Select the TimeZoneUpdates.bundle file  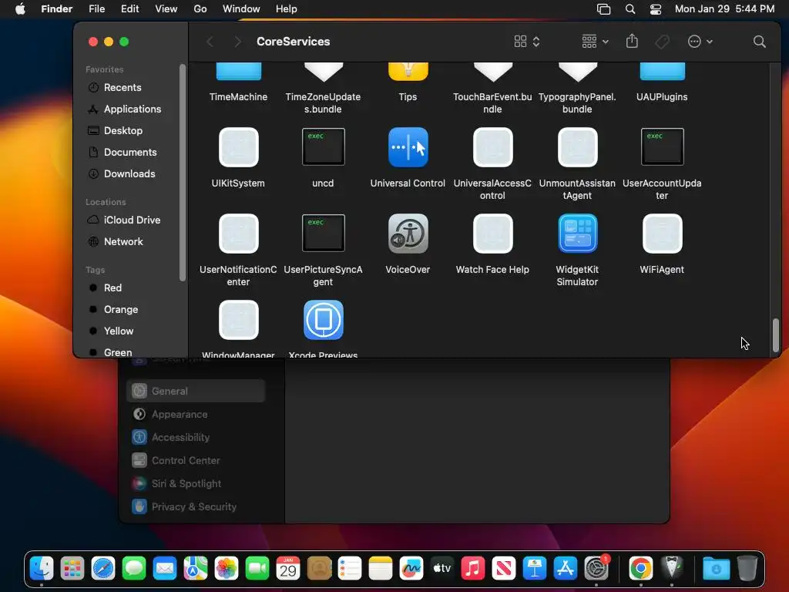[x=324, y=72]
